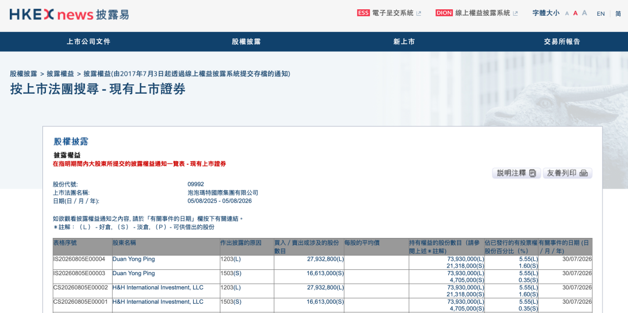This screenshot has width=628, height=313.
Task: Click form serial CS20260805E00002
Action: tap(79, 288)
